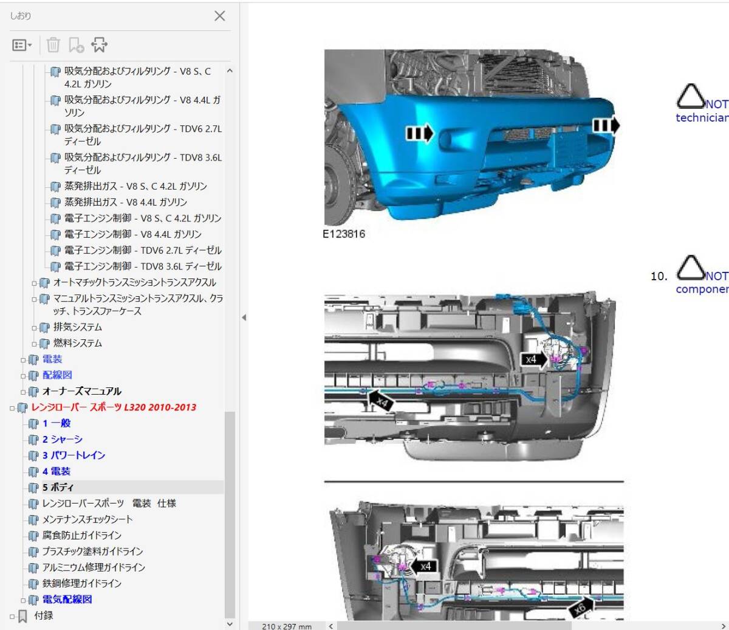This screenshot has height=630, width=729.
Task: Open the プラスチック塗料ガイドライン bookmark
Action: click(92, 552)
